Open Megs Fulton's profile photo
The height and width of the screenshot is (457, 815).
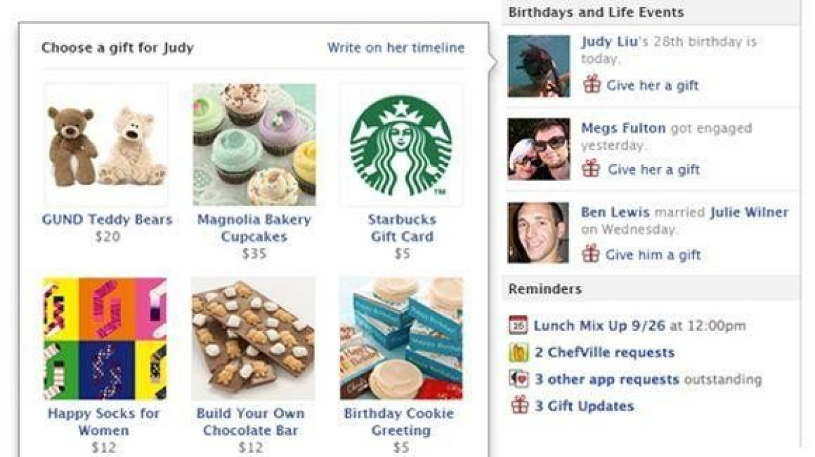tap(539, 149)
